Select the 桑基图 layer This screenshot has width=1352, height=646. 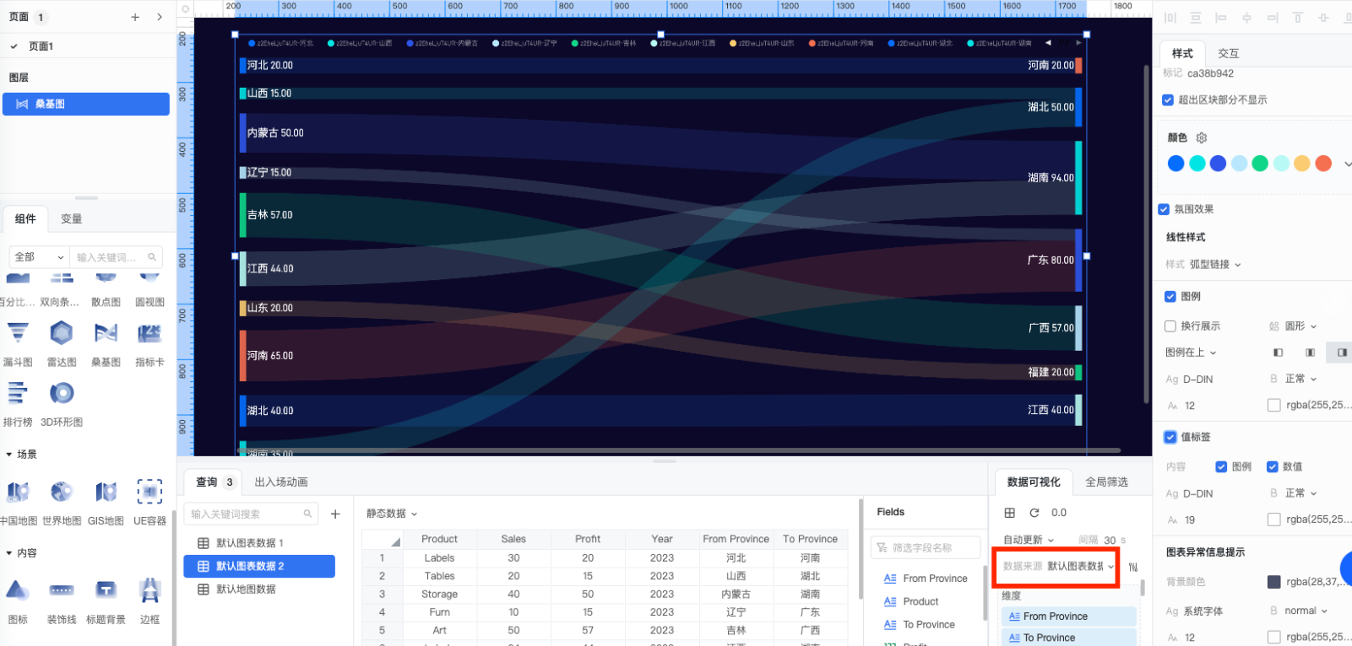point(86,105)
